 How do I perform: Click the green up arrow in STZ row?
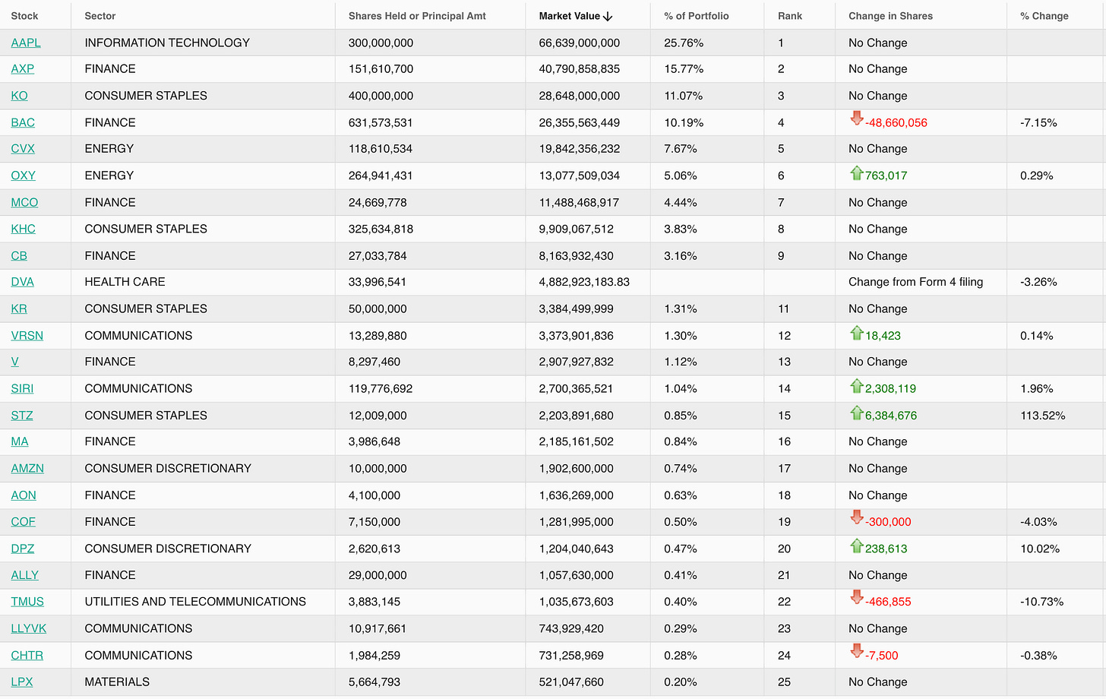click(856, 413)
